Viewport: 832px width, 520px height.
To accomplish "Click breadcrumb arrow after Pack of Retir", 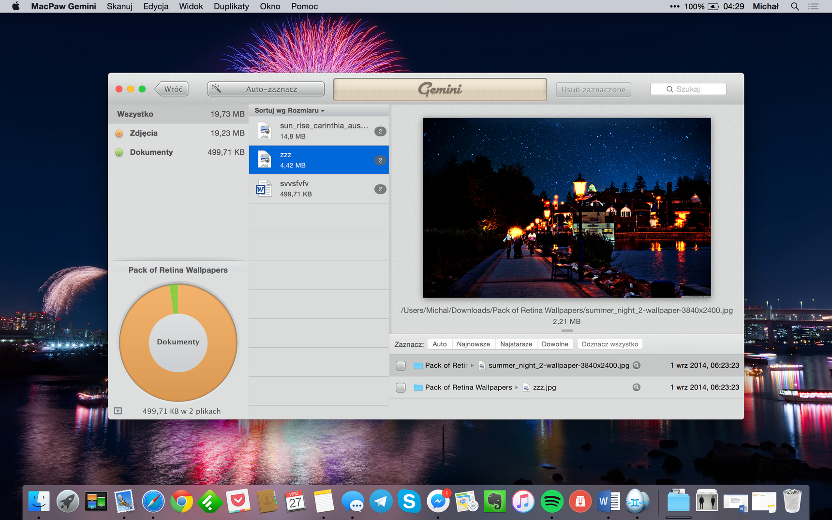I will [472, 365].
